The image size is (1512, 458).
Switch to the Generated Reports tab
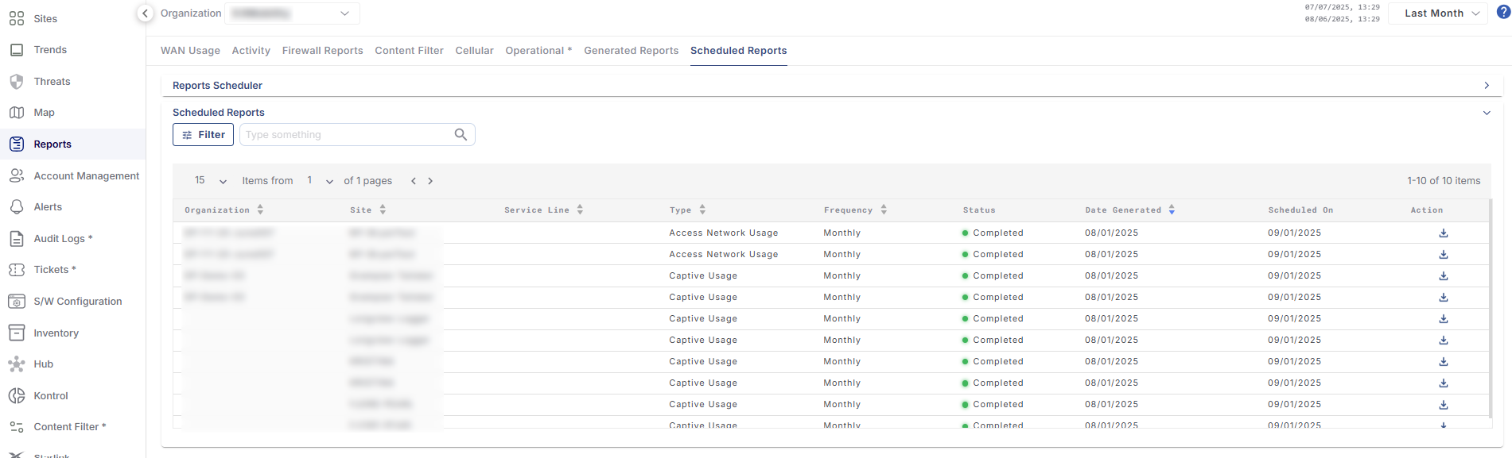pos(631,51)
